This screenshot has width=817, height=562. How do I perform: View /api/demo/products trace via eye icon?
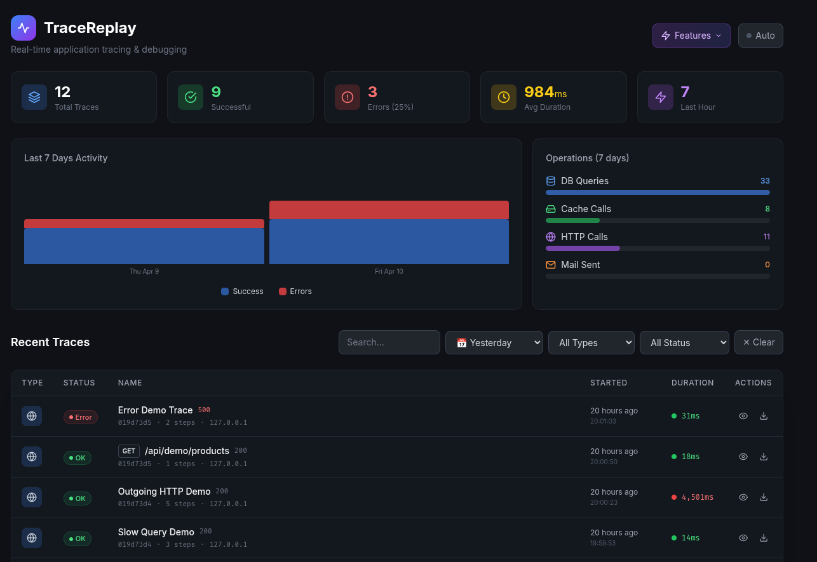pos(743,457)
